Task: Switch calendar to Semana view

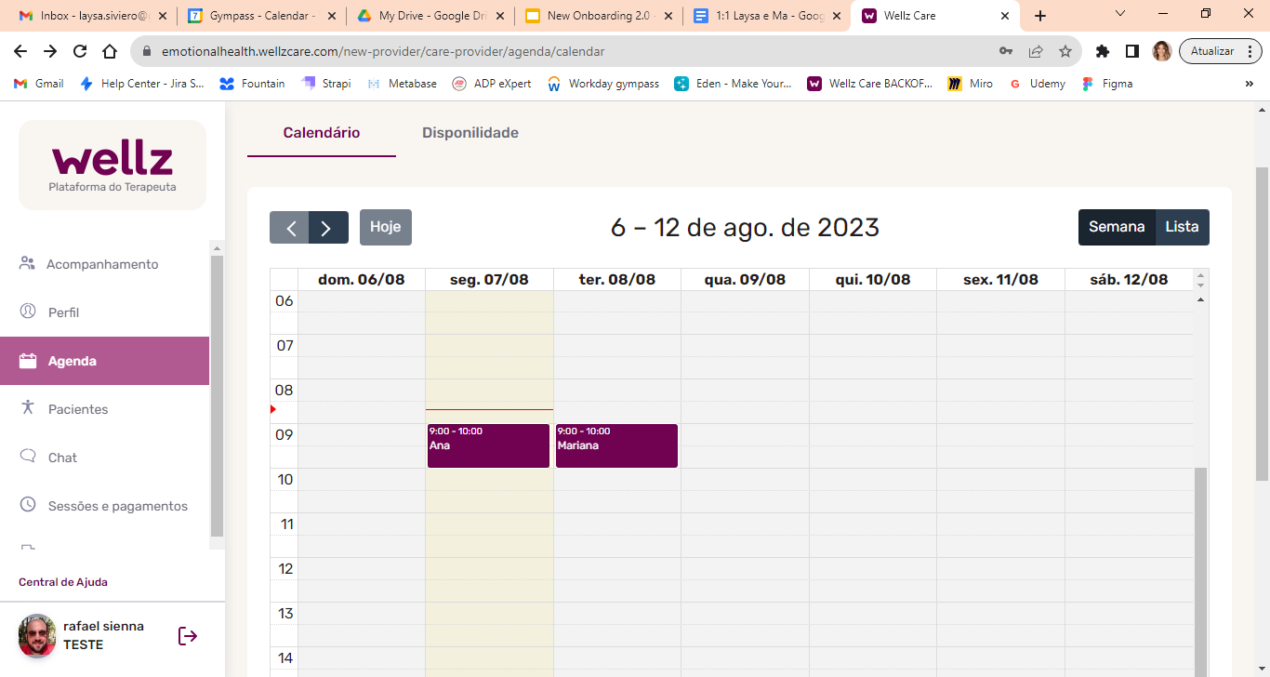Action: click(x=1117, y=227)
